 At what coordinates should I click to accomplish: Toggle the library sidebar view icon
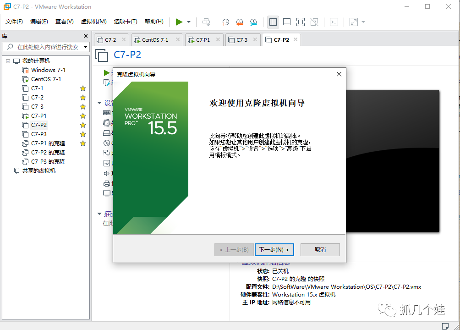tap(273, 22)
